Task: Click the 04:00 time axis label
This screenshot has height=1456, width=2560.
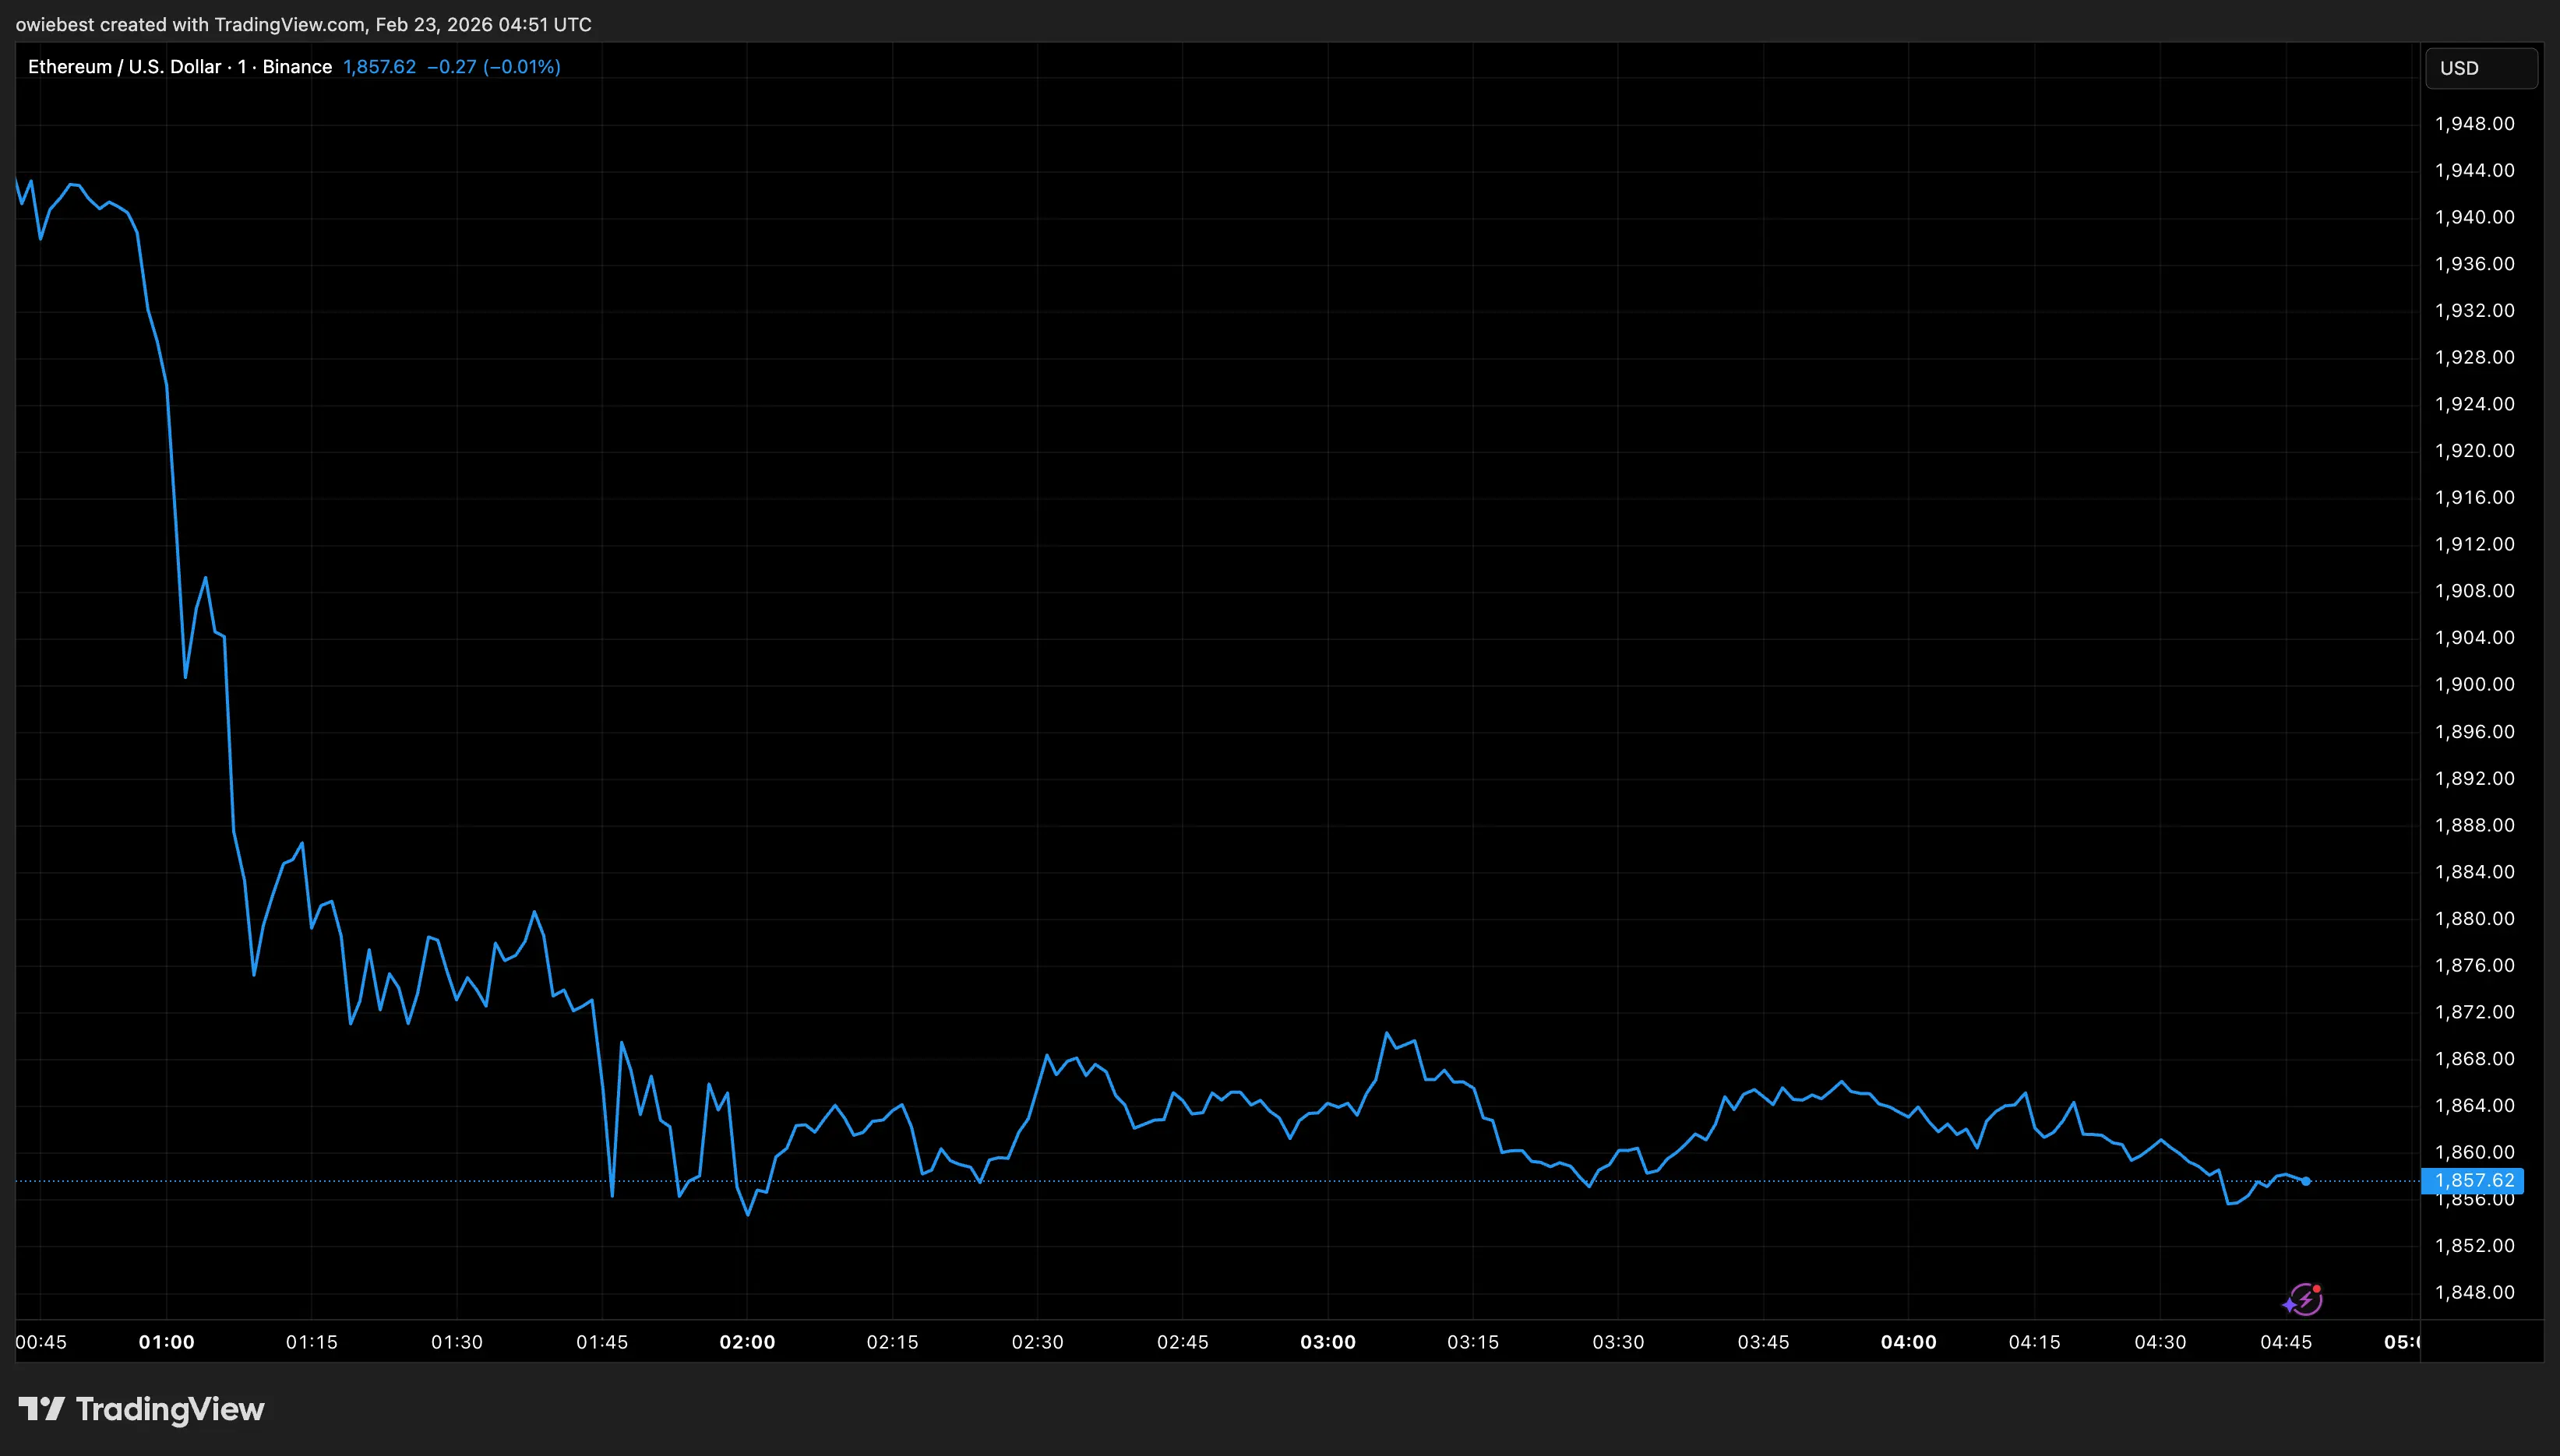Action: click(x=1908, y=1342)
